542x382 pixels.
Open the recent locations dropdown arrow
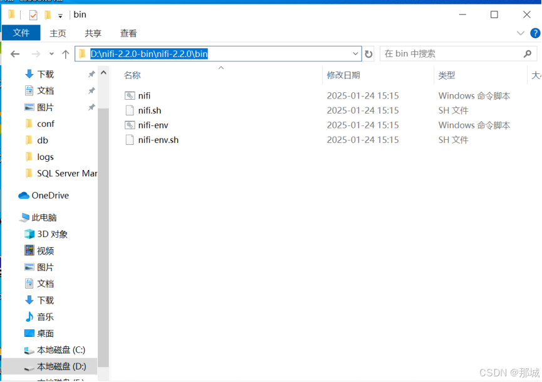[51, 54]
